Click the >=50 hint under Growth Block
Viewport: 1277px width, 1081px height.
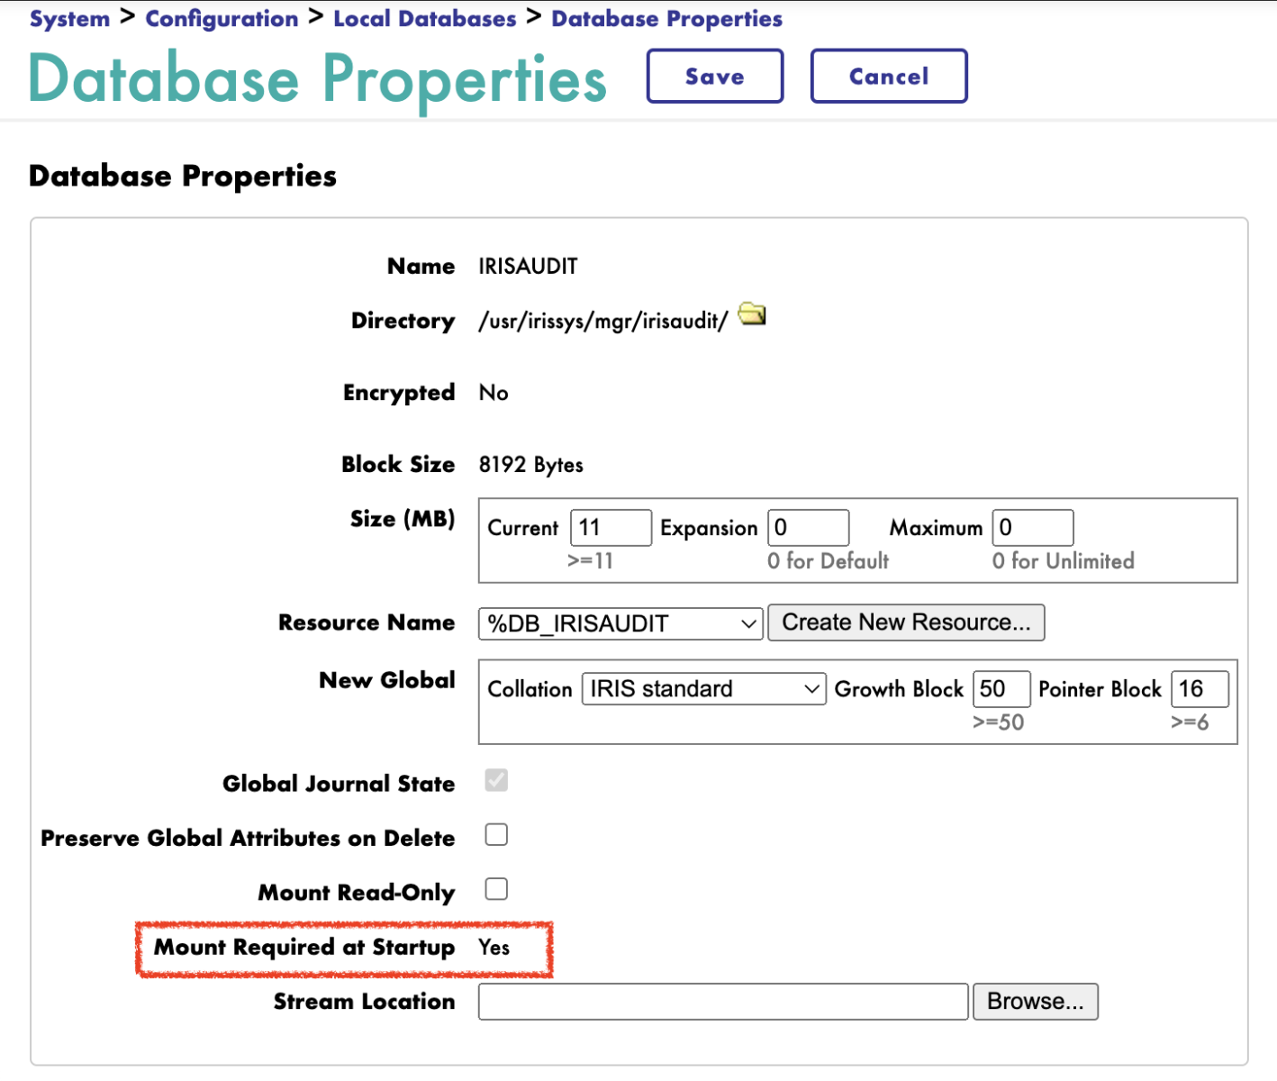tap(998, 722)
